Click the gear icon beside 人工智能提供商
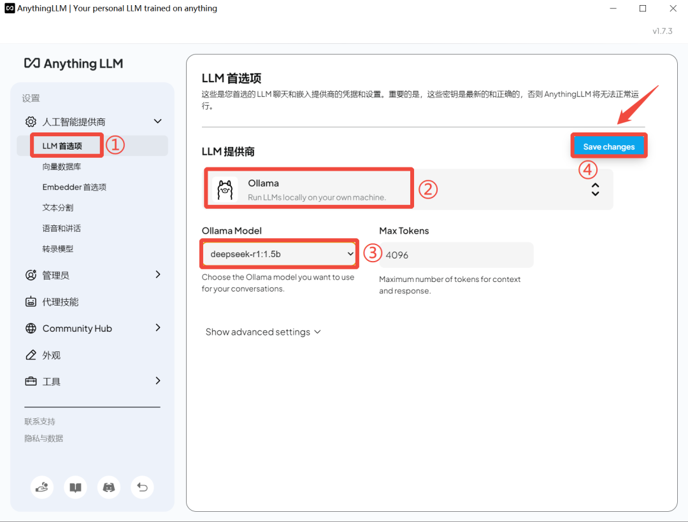 [31, 122]
